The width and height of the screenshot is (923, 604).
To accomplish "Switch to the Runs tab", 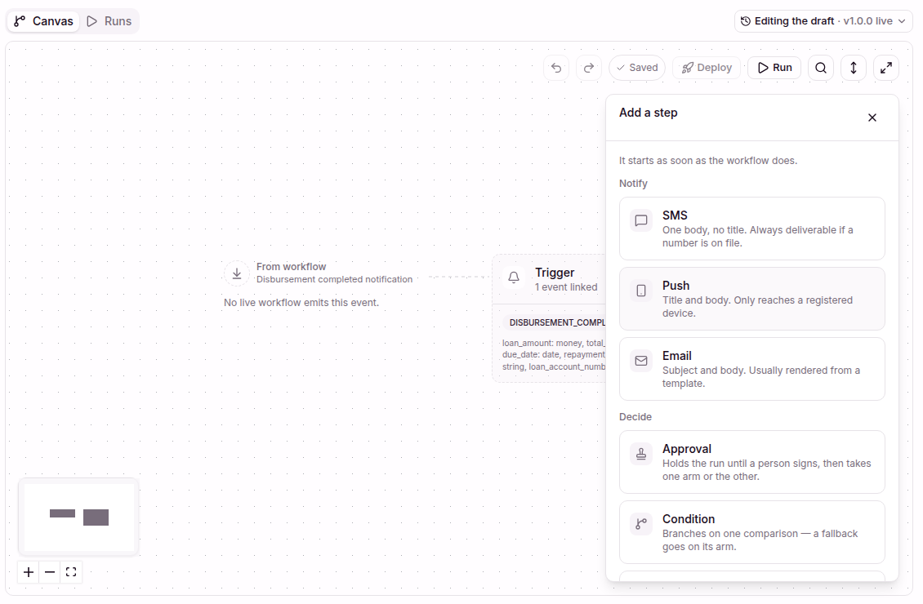I will pos(109,21).
